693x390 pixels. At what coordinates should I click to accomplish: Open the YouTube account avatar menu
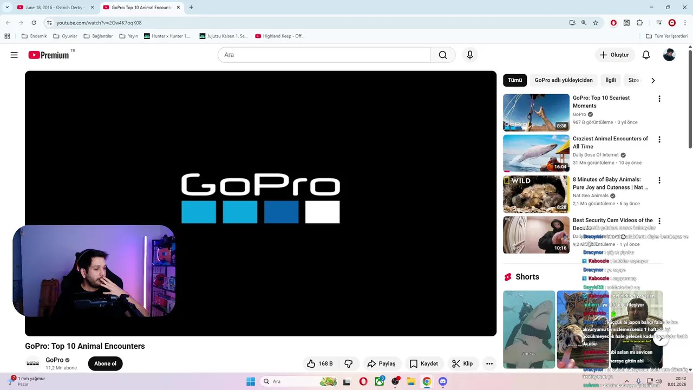(x=669, y=55)
